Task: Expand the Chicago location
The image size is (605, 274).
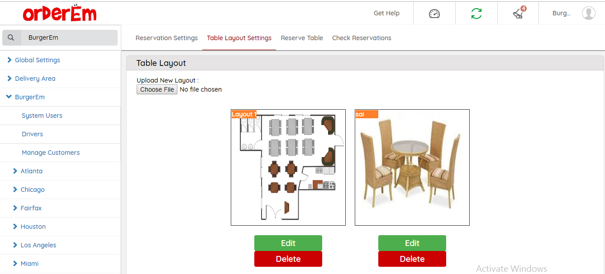Action: pyautogui.click(x=29, y=190)
